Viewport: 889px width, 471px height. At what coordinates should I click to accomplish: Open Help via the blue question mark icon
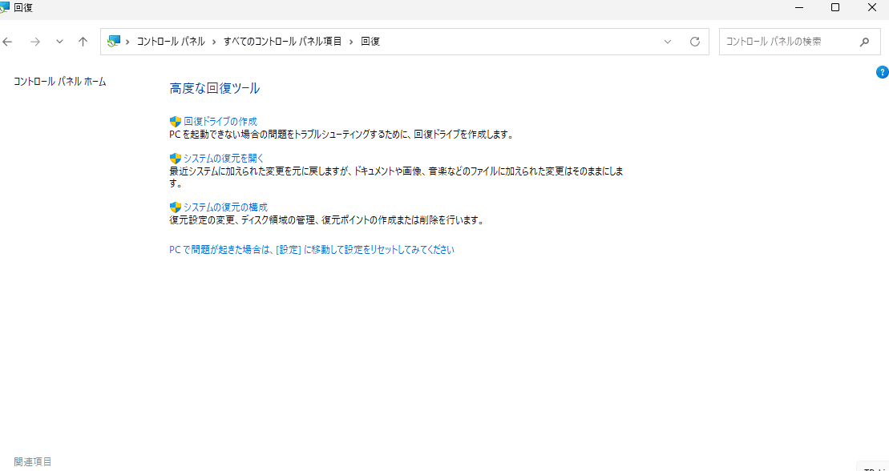click(x=882, y=72)
